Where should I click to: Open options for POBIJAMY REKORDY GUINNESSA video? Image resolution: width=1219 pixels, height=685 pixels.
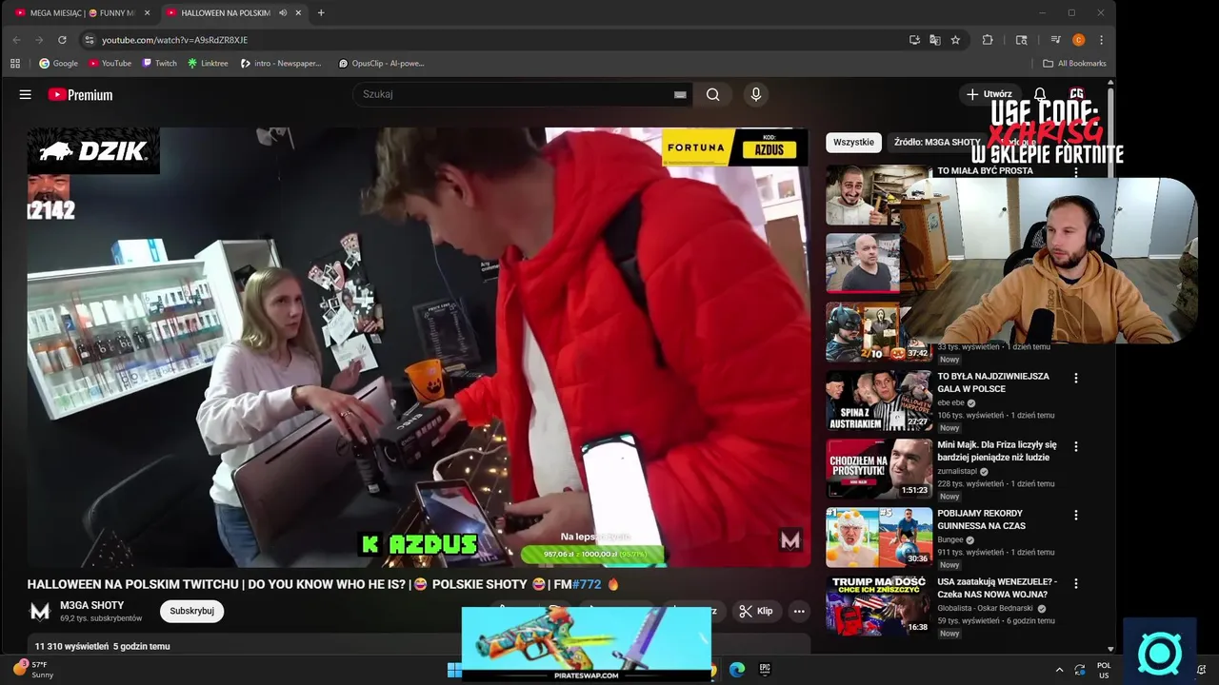click(1076, 515)
